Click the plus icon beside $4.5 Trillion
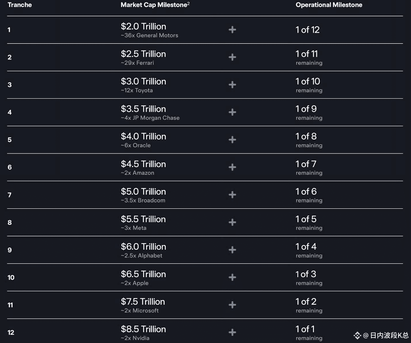Image resolution: width=411 pixels, height=343 pixels. coord(232,167)
